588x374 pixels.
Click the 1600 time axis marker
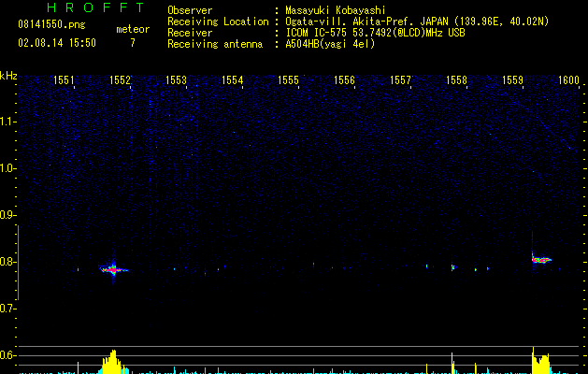point(568,80)
